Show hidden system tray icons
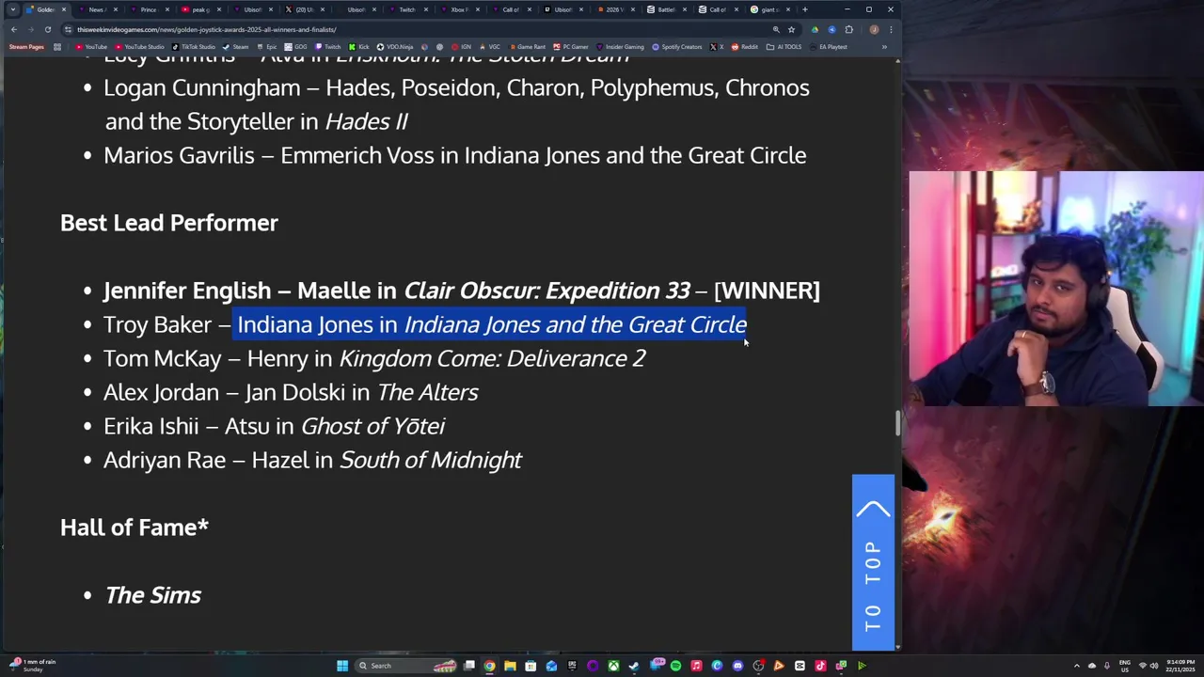 pyautogui.click(x=1078, y=666)
